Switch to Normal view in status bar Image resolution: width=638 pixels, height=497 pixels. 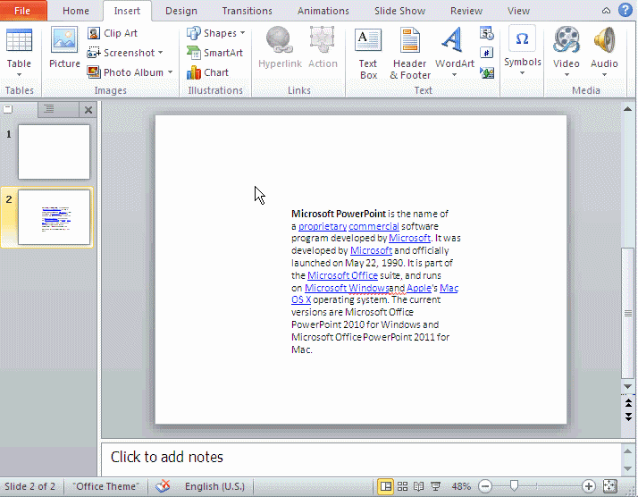point(386,486)
